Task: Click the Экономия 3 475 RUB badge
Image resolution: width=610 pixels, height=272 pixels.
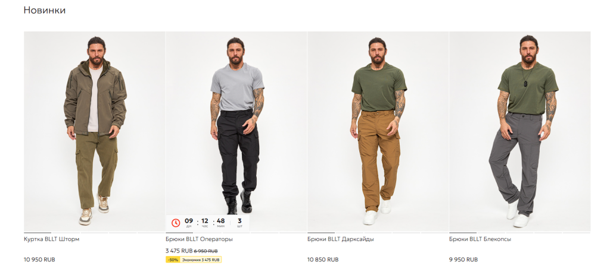Action: click(201, 260)
